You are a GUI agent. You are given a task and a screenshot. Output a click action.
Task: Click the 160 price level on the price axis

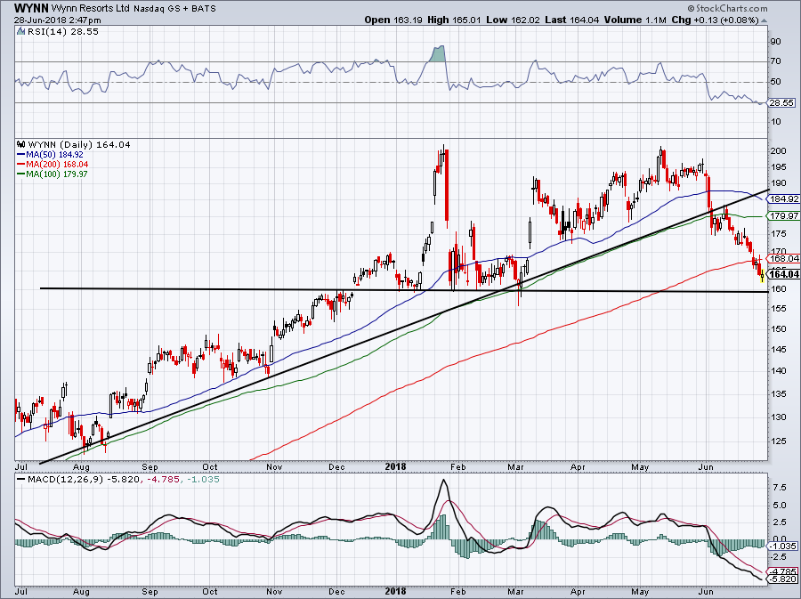pos(780,289)
